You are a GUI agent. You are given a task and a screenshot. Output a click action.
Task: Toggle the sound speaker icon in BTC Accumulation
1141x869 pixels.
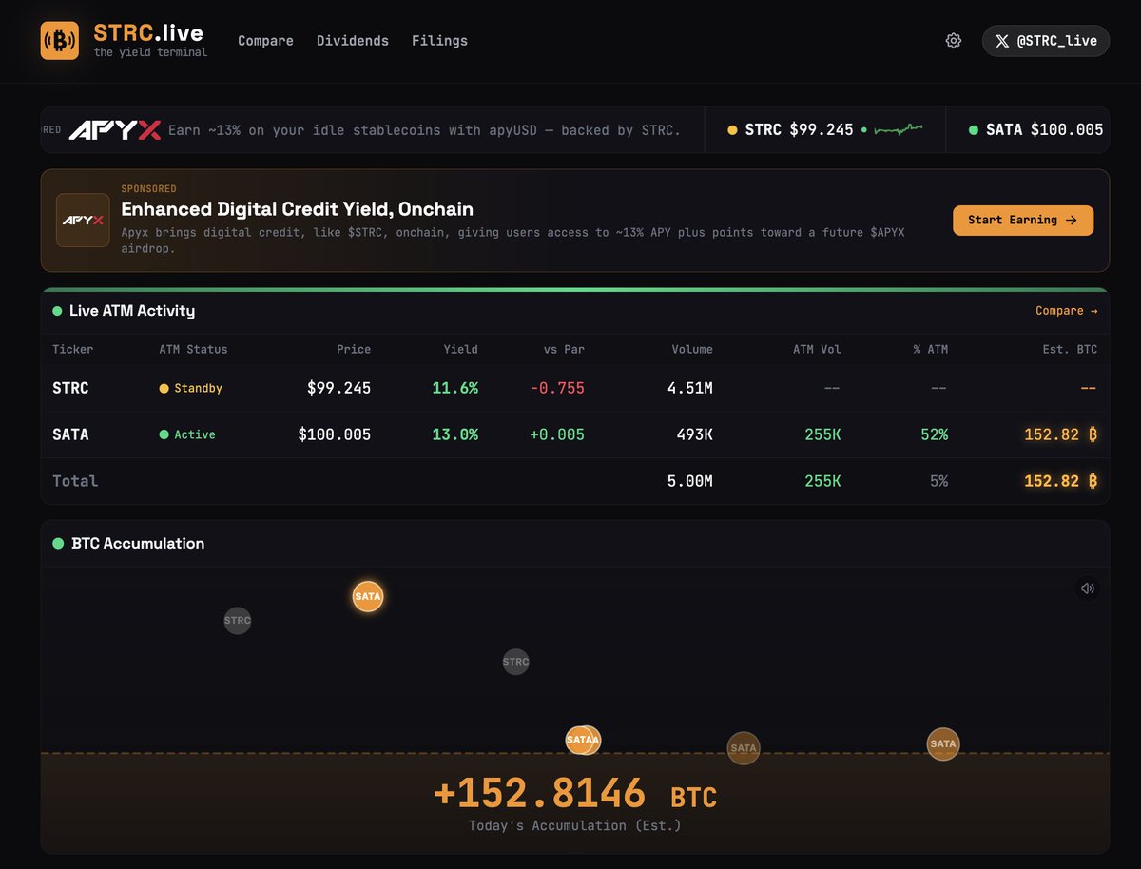[1088, 589]
